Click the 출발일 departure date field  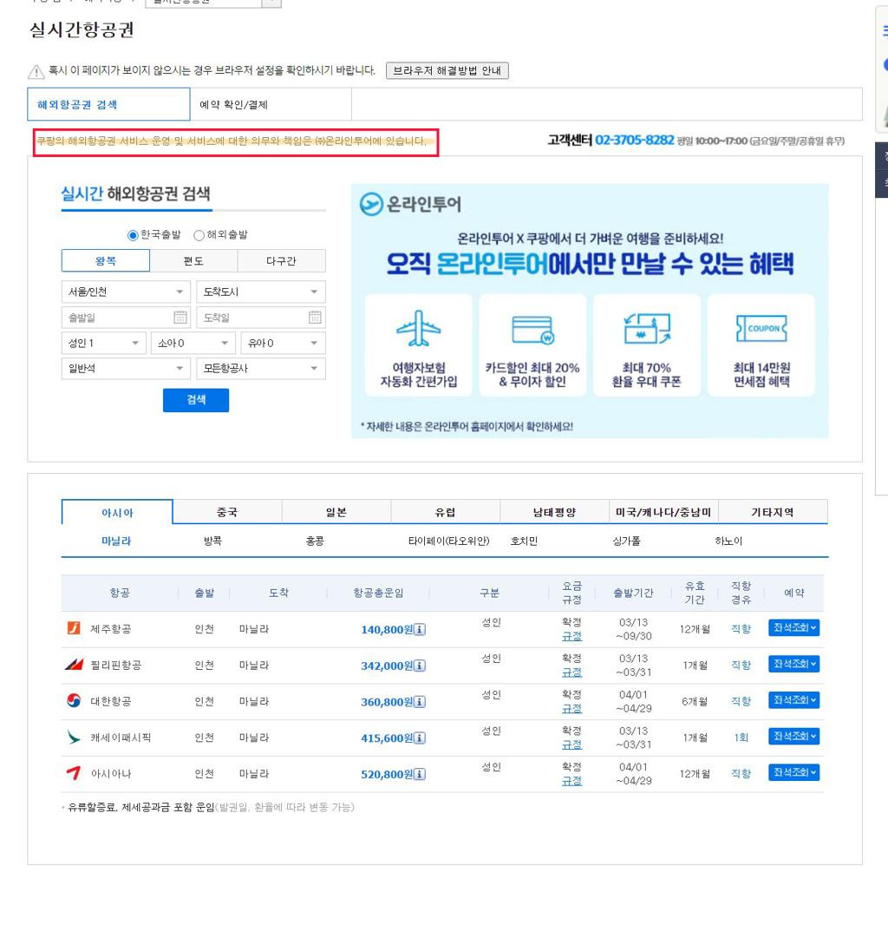126,317
